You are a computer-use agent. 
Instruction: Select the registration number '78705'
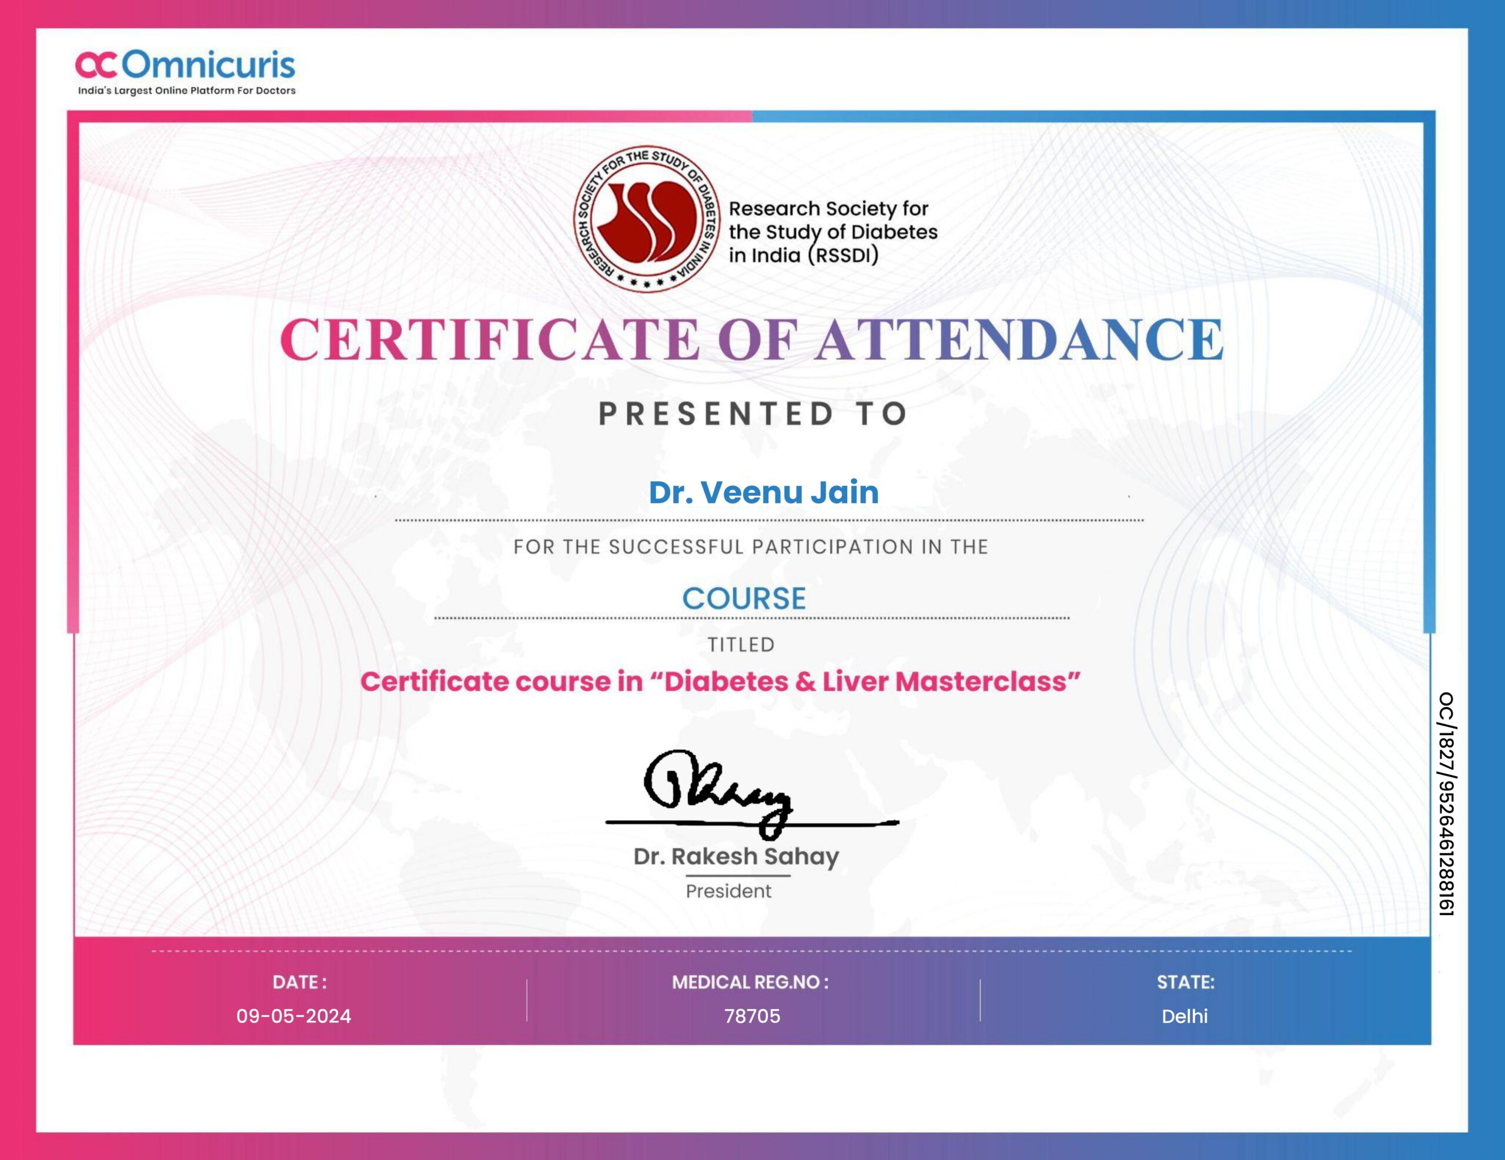(752, 1016)
